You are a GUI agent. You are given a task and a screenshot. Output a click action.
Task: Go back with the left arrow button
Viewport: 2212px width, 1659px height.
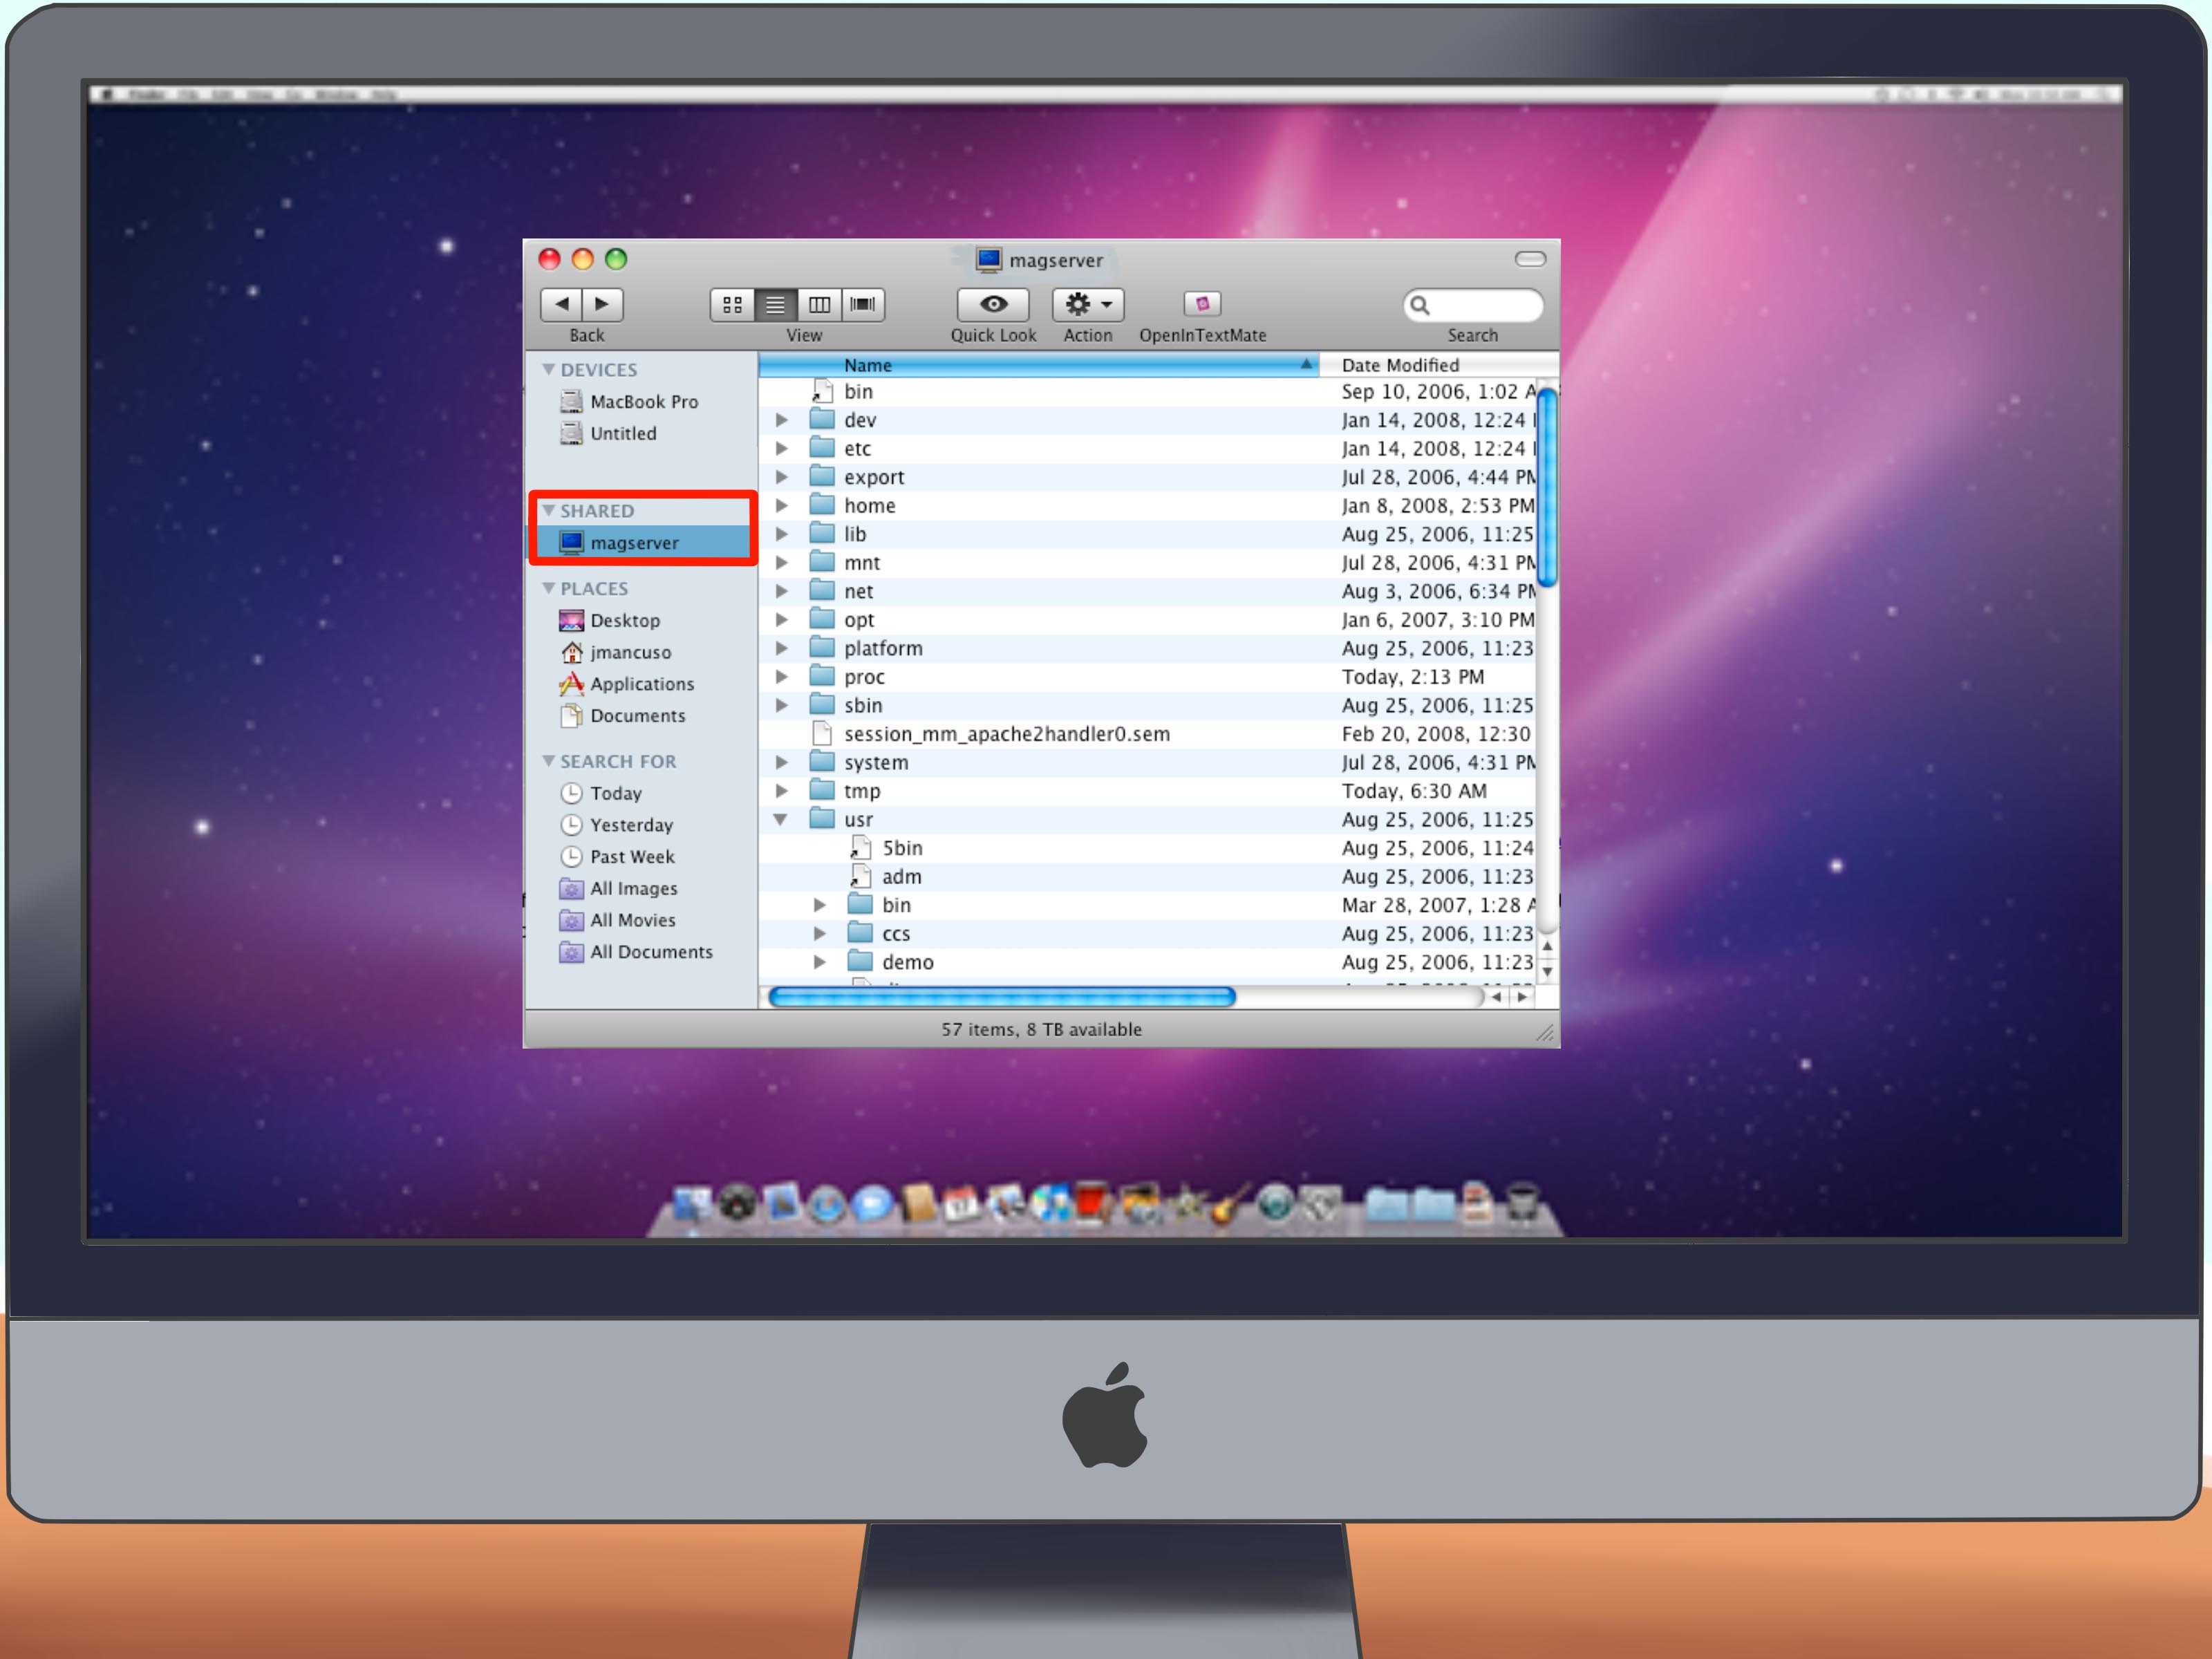(x=562, y=304)
